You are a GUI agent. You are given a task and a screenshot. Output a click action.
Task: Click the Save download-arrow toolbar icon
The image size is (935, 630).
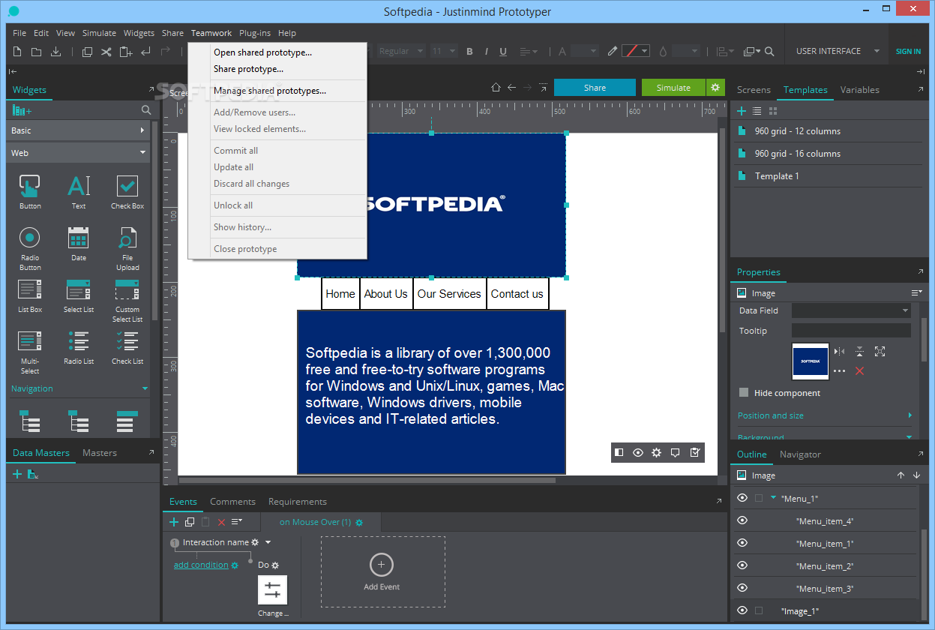pyautogui.click(x=55, y=52)
